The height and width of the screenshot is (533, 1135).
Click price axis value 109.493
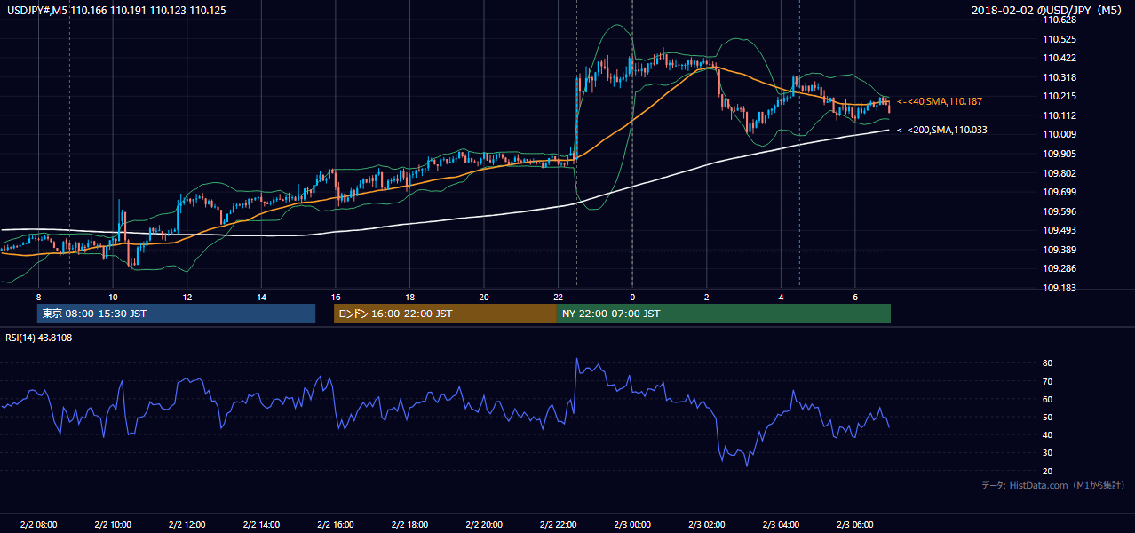point(1060,230)
